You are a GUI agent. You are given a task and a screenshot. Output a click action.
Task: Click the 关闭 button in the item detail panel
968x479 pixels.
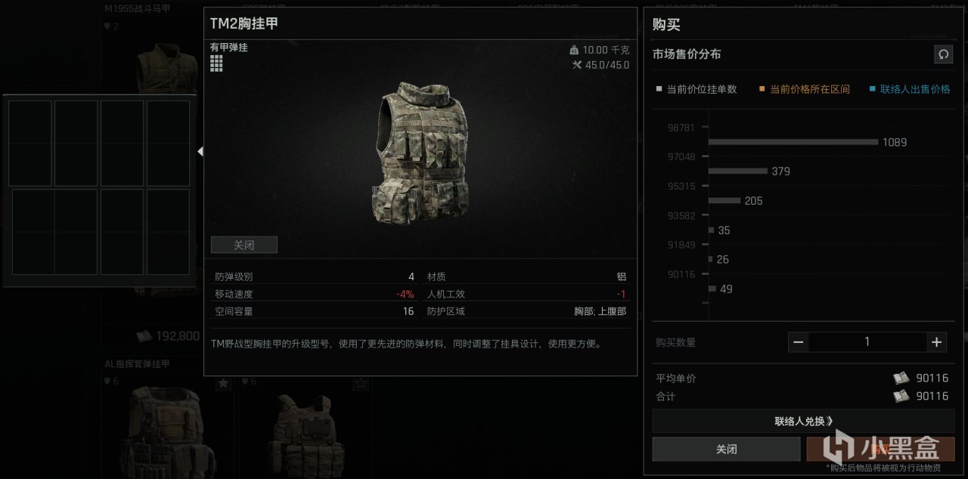tap(244, 245)
